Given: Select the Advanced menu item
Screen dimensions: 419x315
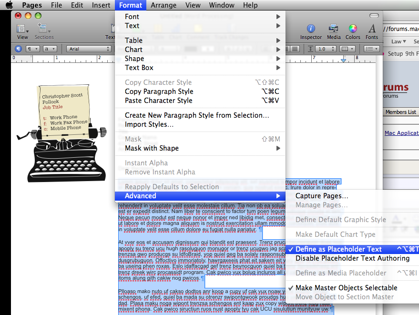Looking at the screenshot, I should (200, 196).
